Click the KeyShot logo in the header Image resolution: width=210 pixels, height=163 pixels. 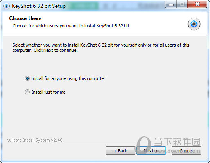(194, 24)
